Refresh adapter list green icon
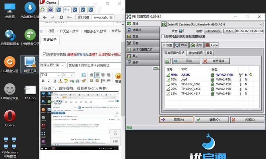Image resolution: width=266 pixels, height=159 pixels. pyautogui.click(x=164, y=24)
